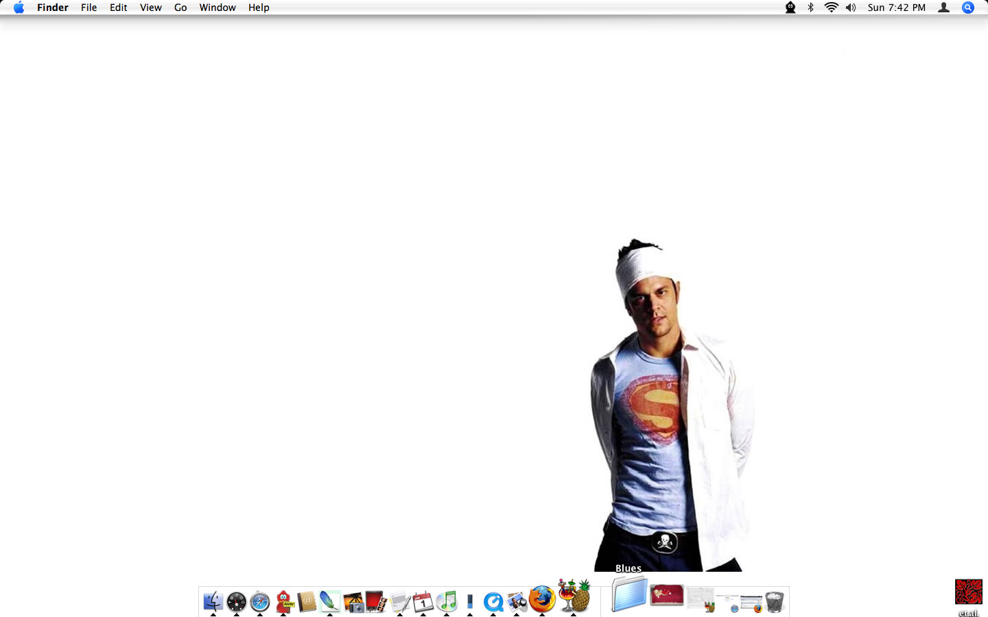Image resolution: width=988 pixels, height=617 pixels.
Task: Select the et.al. desktop icon
Action: click(969, 598)
